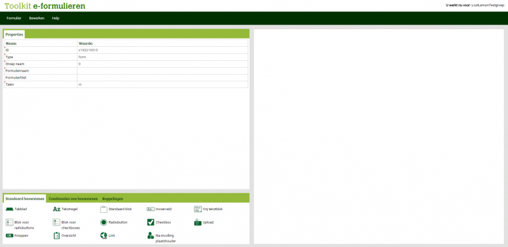
Task: Select the Overzicht clipboard icon
Action: 57,236
